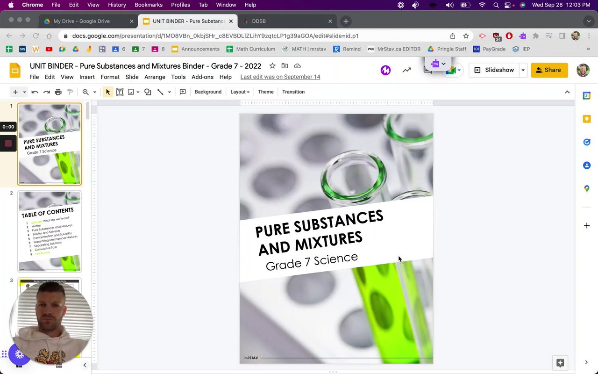Open the Layout dropdown
Viewport: 598px width, 374px height.
pyautogui.click(x=240, y=92)
